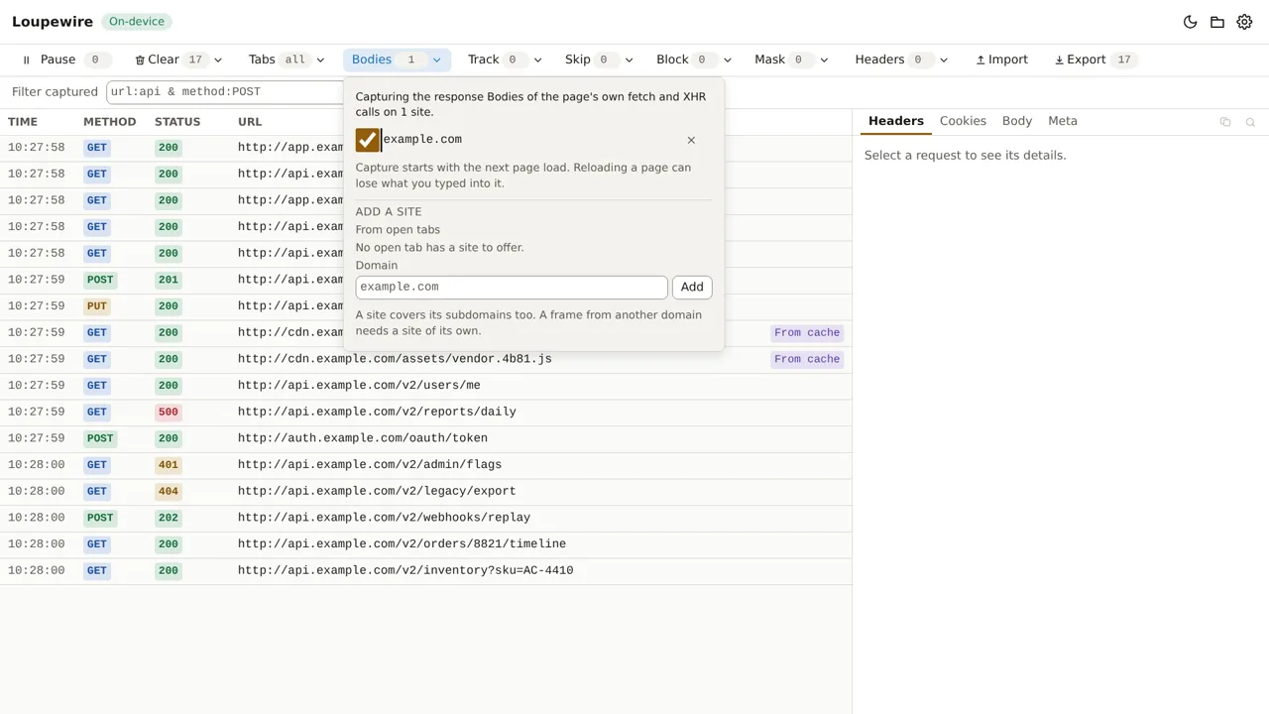
Task: Uncheck the example.com capture checkbox
Action: [368, 140]
